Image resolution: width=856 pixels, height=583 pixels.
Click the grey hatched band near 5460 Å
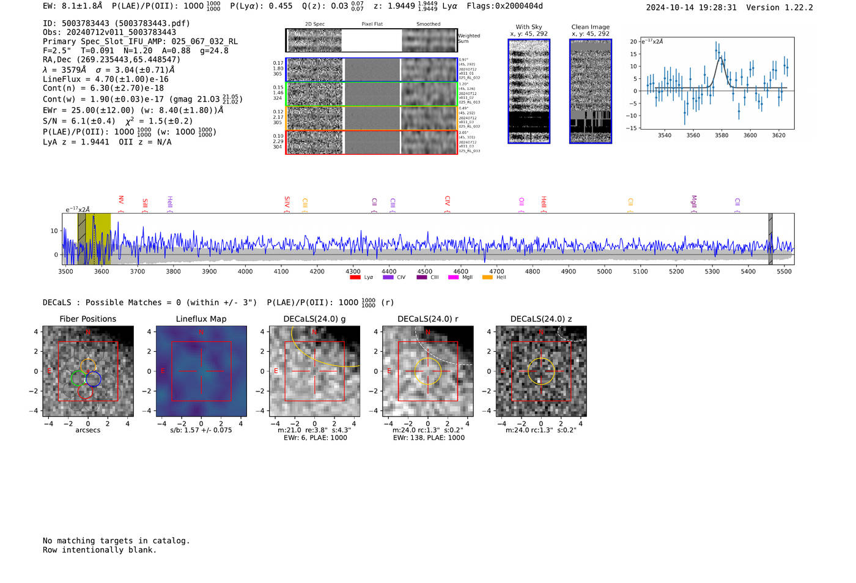(770, 239)
